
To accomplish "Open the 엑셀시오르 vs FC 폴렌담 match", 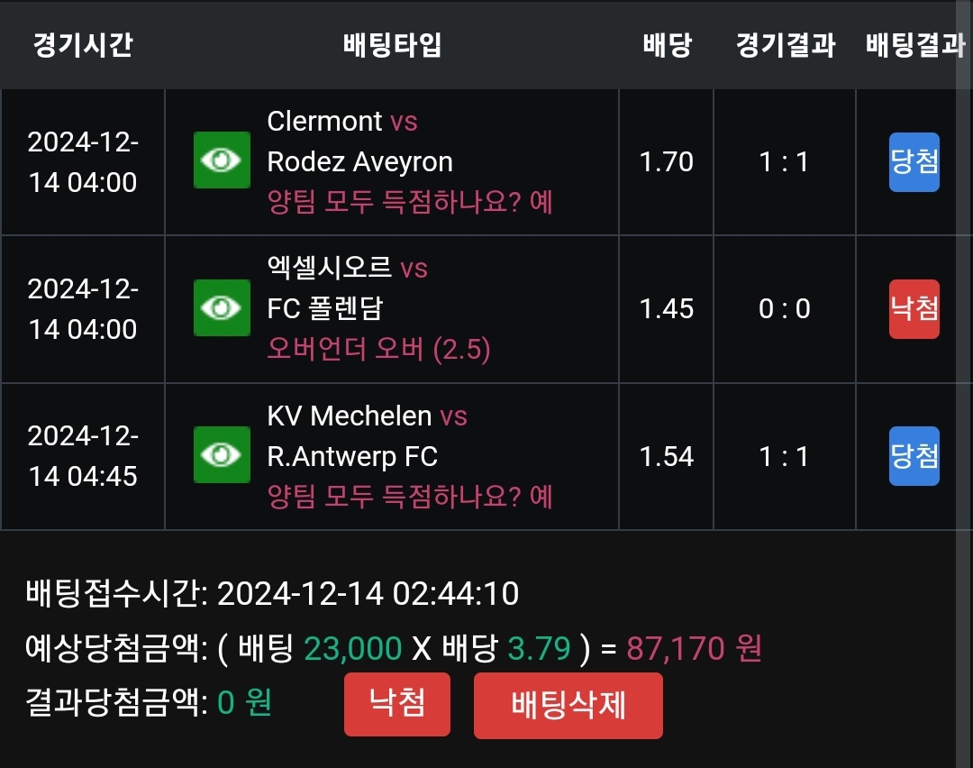I will tap(347, 288).
